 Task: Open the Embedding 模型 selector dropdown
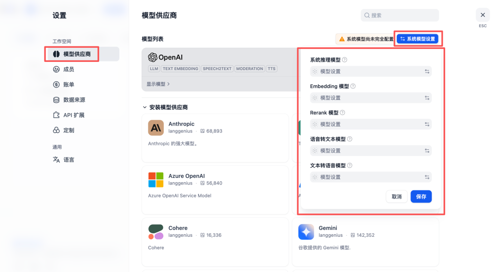[370, 98]
